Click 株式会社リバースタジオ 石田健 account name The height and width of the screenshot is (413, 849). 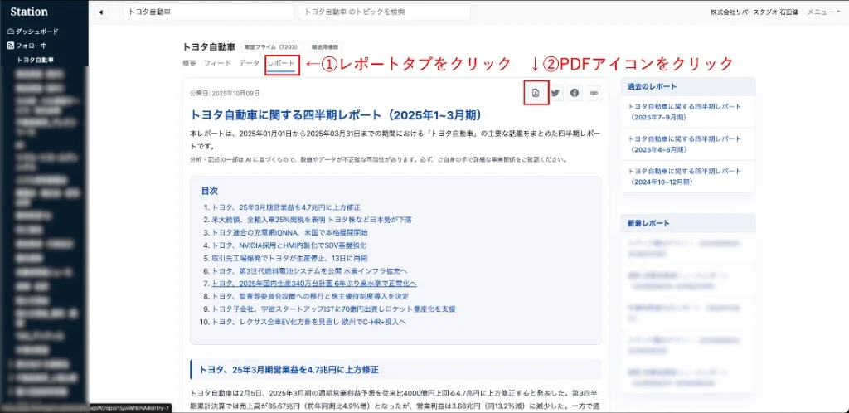click(x=755, y=12)
